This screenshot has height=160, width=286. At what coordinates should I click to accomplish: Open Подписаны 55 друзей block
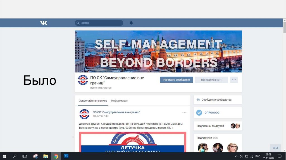(218, 126)
